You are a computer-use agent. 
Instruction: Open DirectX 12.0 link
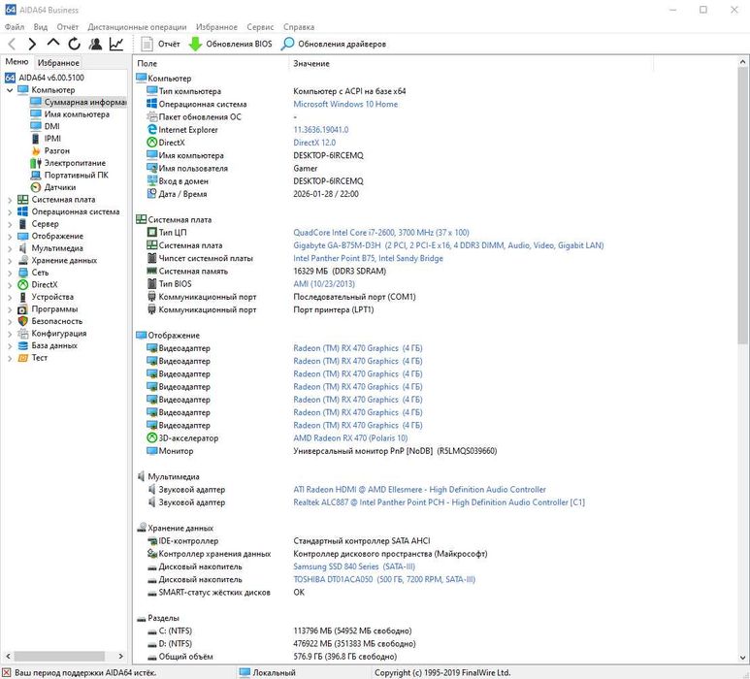point(314,143)
